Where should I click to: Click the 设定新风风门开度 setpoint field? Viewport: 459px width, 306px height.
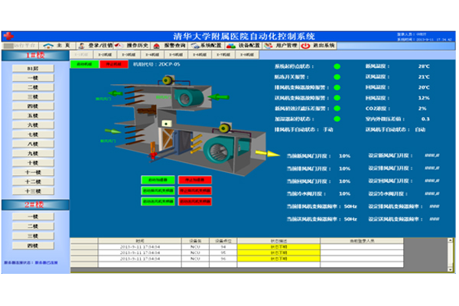click(432, 155)
